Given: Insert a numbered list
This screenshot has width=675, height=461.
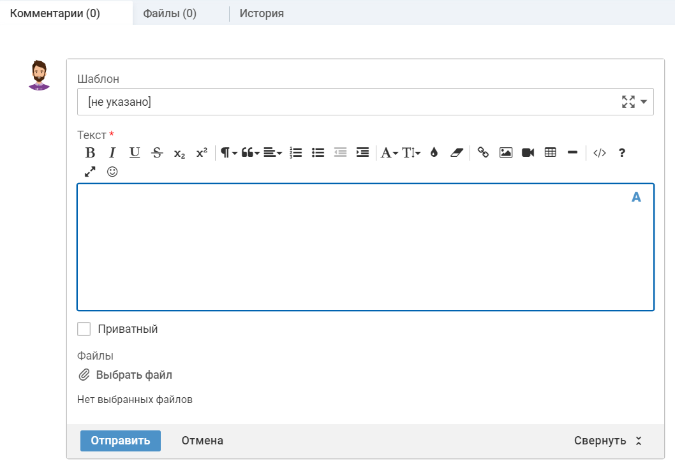Looking at the screenshot, I should click(296, 153).
